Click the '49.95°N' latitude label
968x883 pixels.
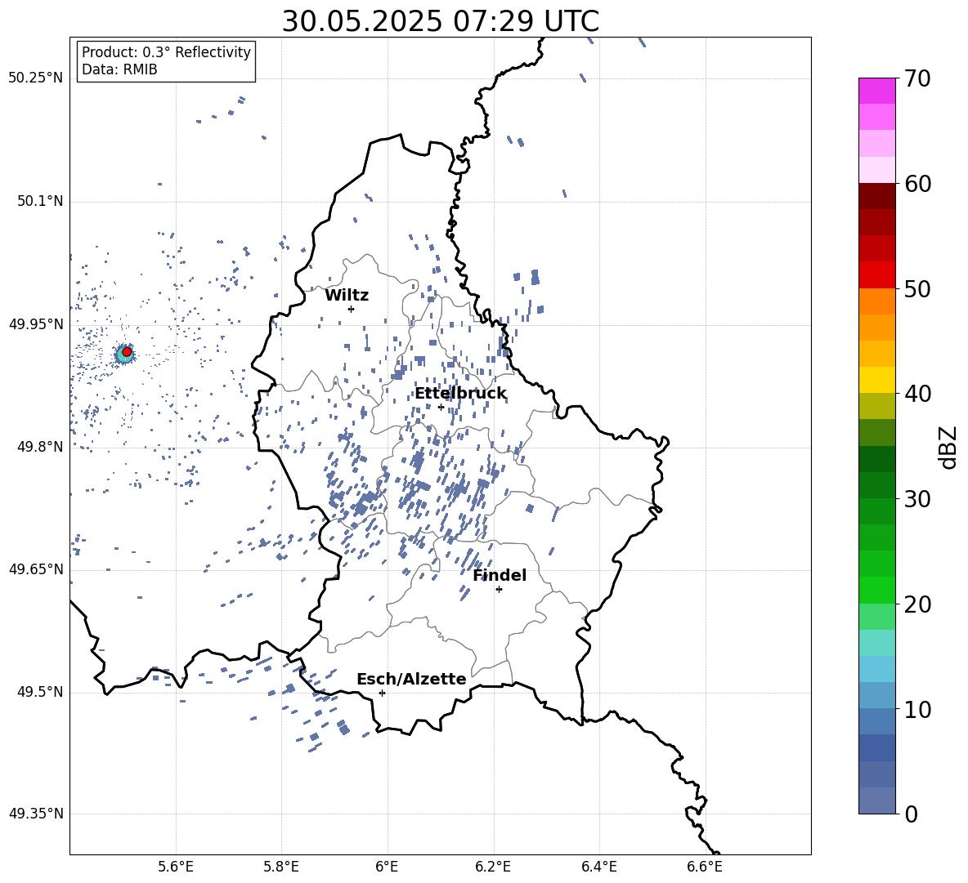pos(36,323)
